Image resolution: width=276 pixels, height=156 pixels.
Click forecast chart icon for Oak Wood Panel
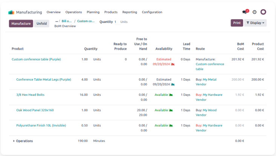pyautogui.click(x=171, y=110)
